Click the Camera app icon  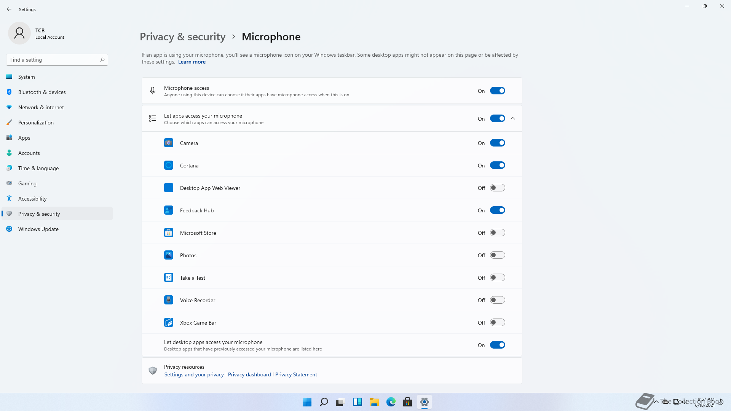169,143
